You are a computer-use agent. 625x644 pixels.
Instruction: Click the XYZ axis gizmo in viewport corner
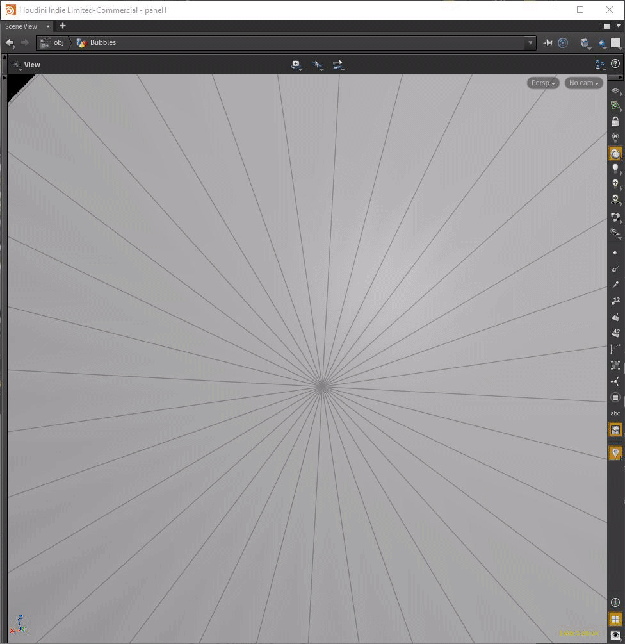(19, 624)
